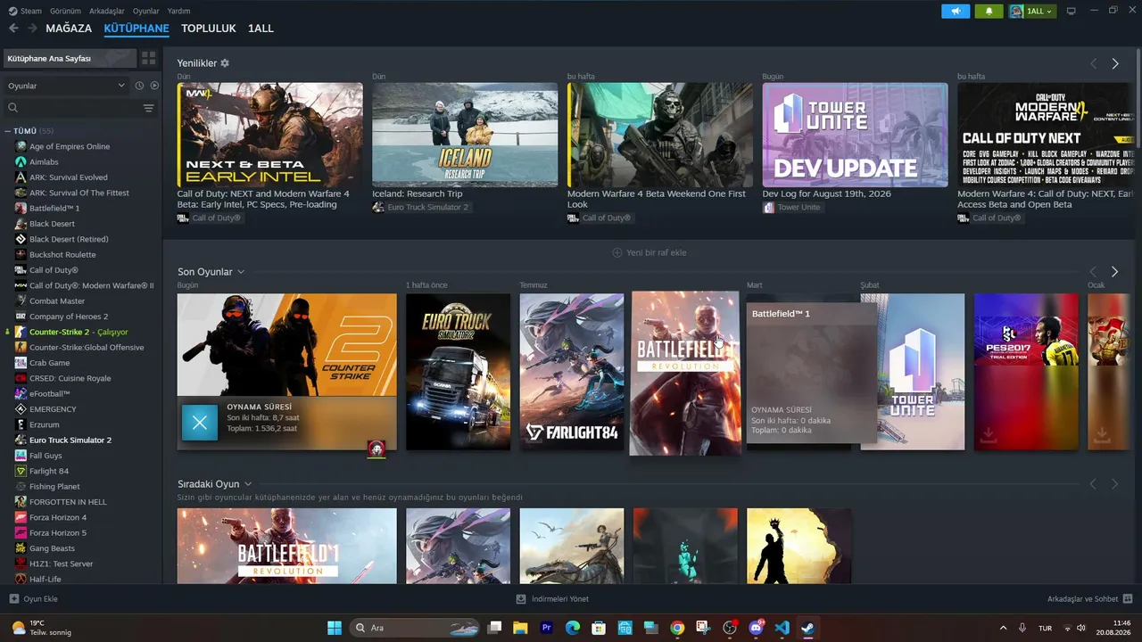The height and width of the screenshot is (642, 1142).
Task: Show hidden system tray icons chevron
Action: (x=1003, y=628)
